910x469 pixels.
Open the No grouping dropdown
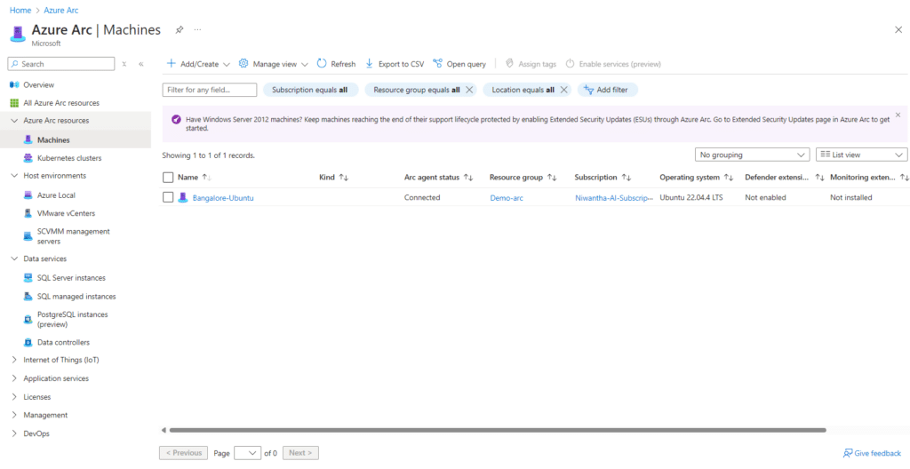(x=752, y=155)
